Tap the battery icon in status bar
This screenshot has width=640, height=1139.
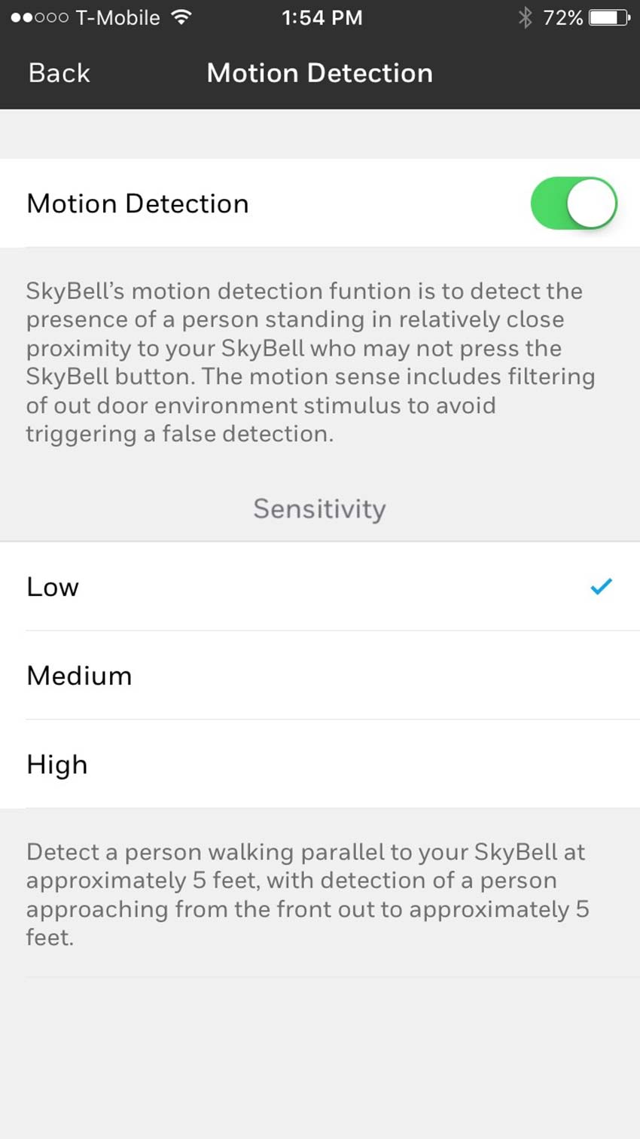pyautogui.click(x=608, y=17)
